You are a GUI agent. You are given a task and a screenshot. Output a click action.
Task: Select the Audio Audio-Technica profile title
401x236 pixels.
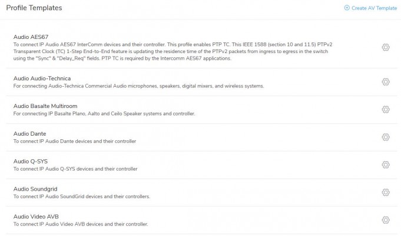coord(42,78)
